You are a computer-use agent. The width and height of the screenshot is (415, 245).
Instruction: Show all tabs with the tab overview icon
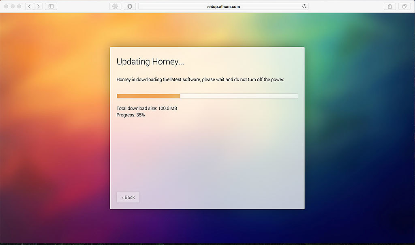[404, 6]
